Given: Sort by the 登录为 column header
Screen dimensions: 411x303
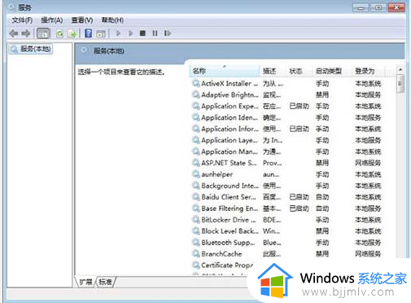Looking at the screenshot, I should [369, 71].
